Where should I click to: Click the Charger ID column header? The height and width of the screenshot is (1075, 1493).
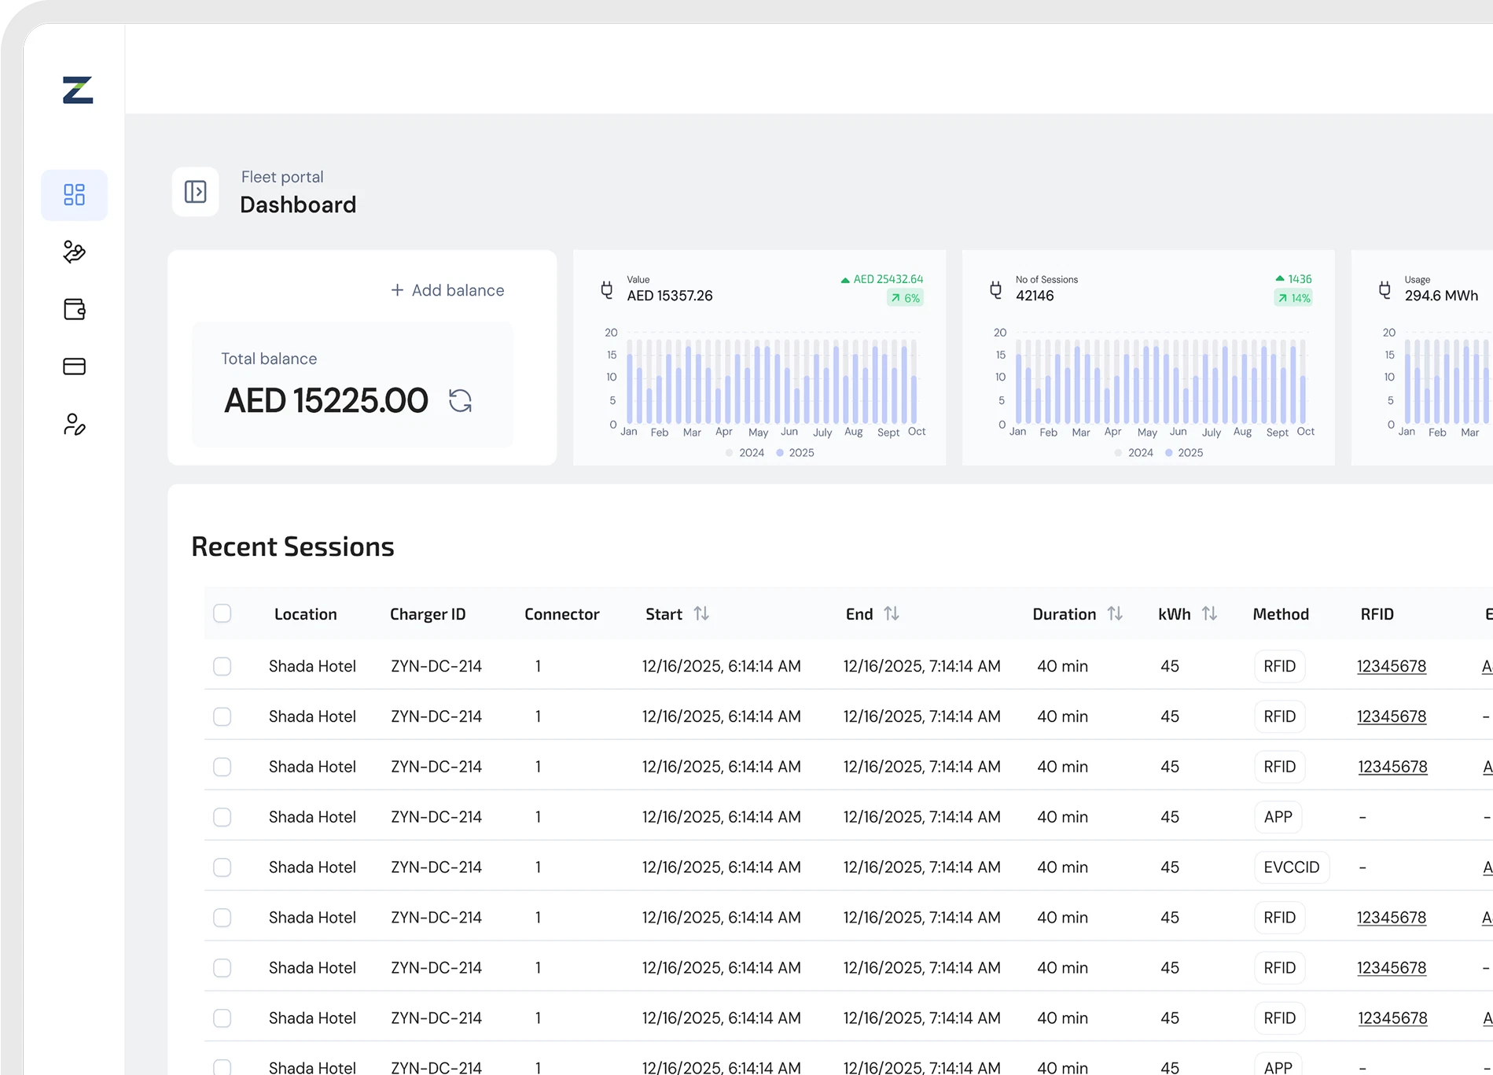pyautogui.click(x=428, y=614)
